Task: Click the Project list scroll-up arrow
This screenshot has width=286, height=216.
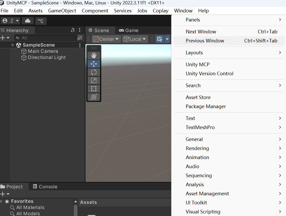Action: (x=75, y=202)
